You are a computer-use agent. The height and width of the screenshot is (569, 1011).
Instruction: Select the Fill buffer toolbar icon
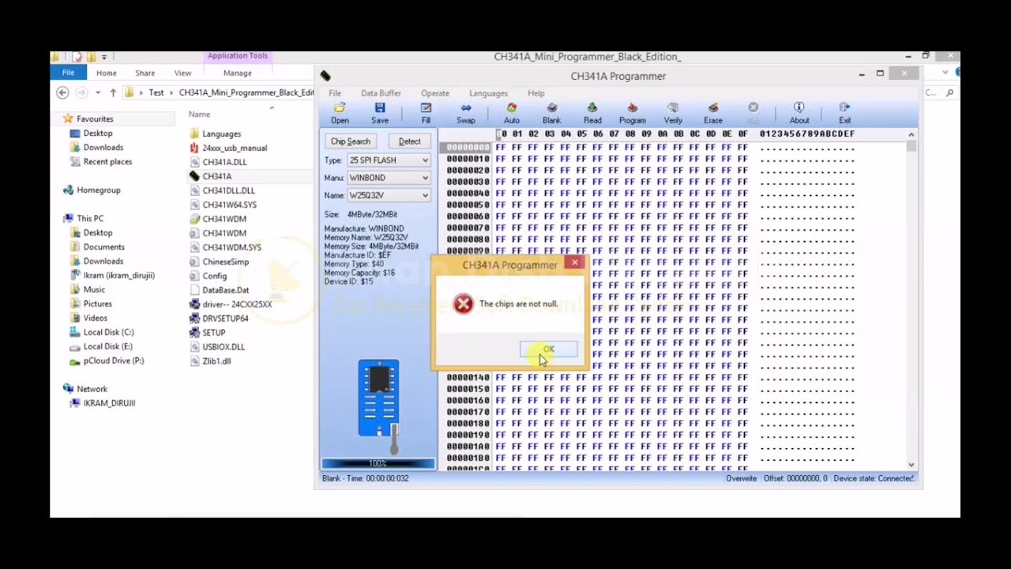coord(426,108)
